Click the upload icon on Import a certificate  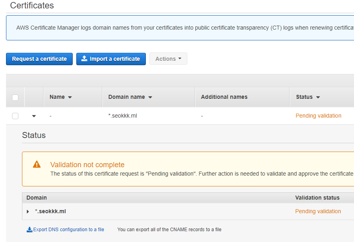coord(84,58)
